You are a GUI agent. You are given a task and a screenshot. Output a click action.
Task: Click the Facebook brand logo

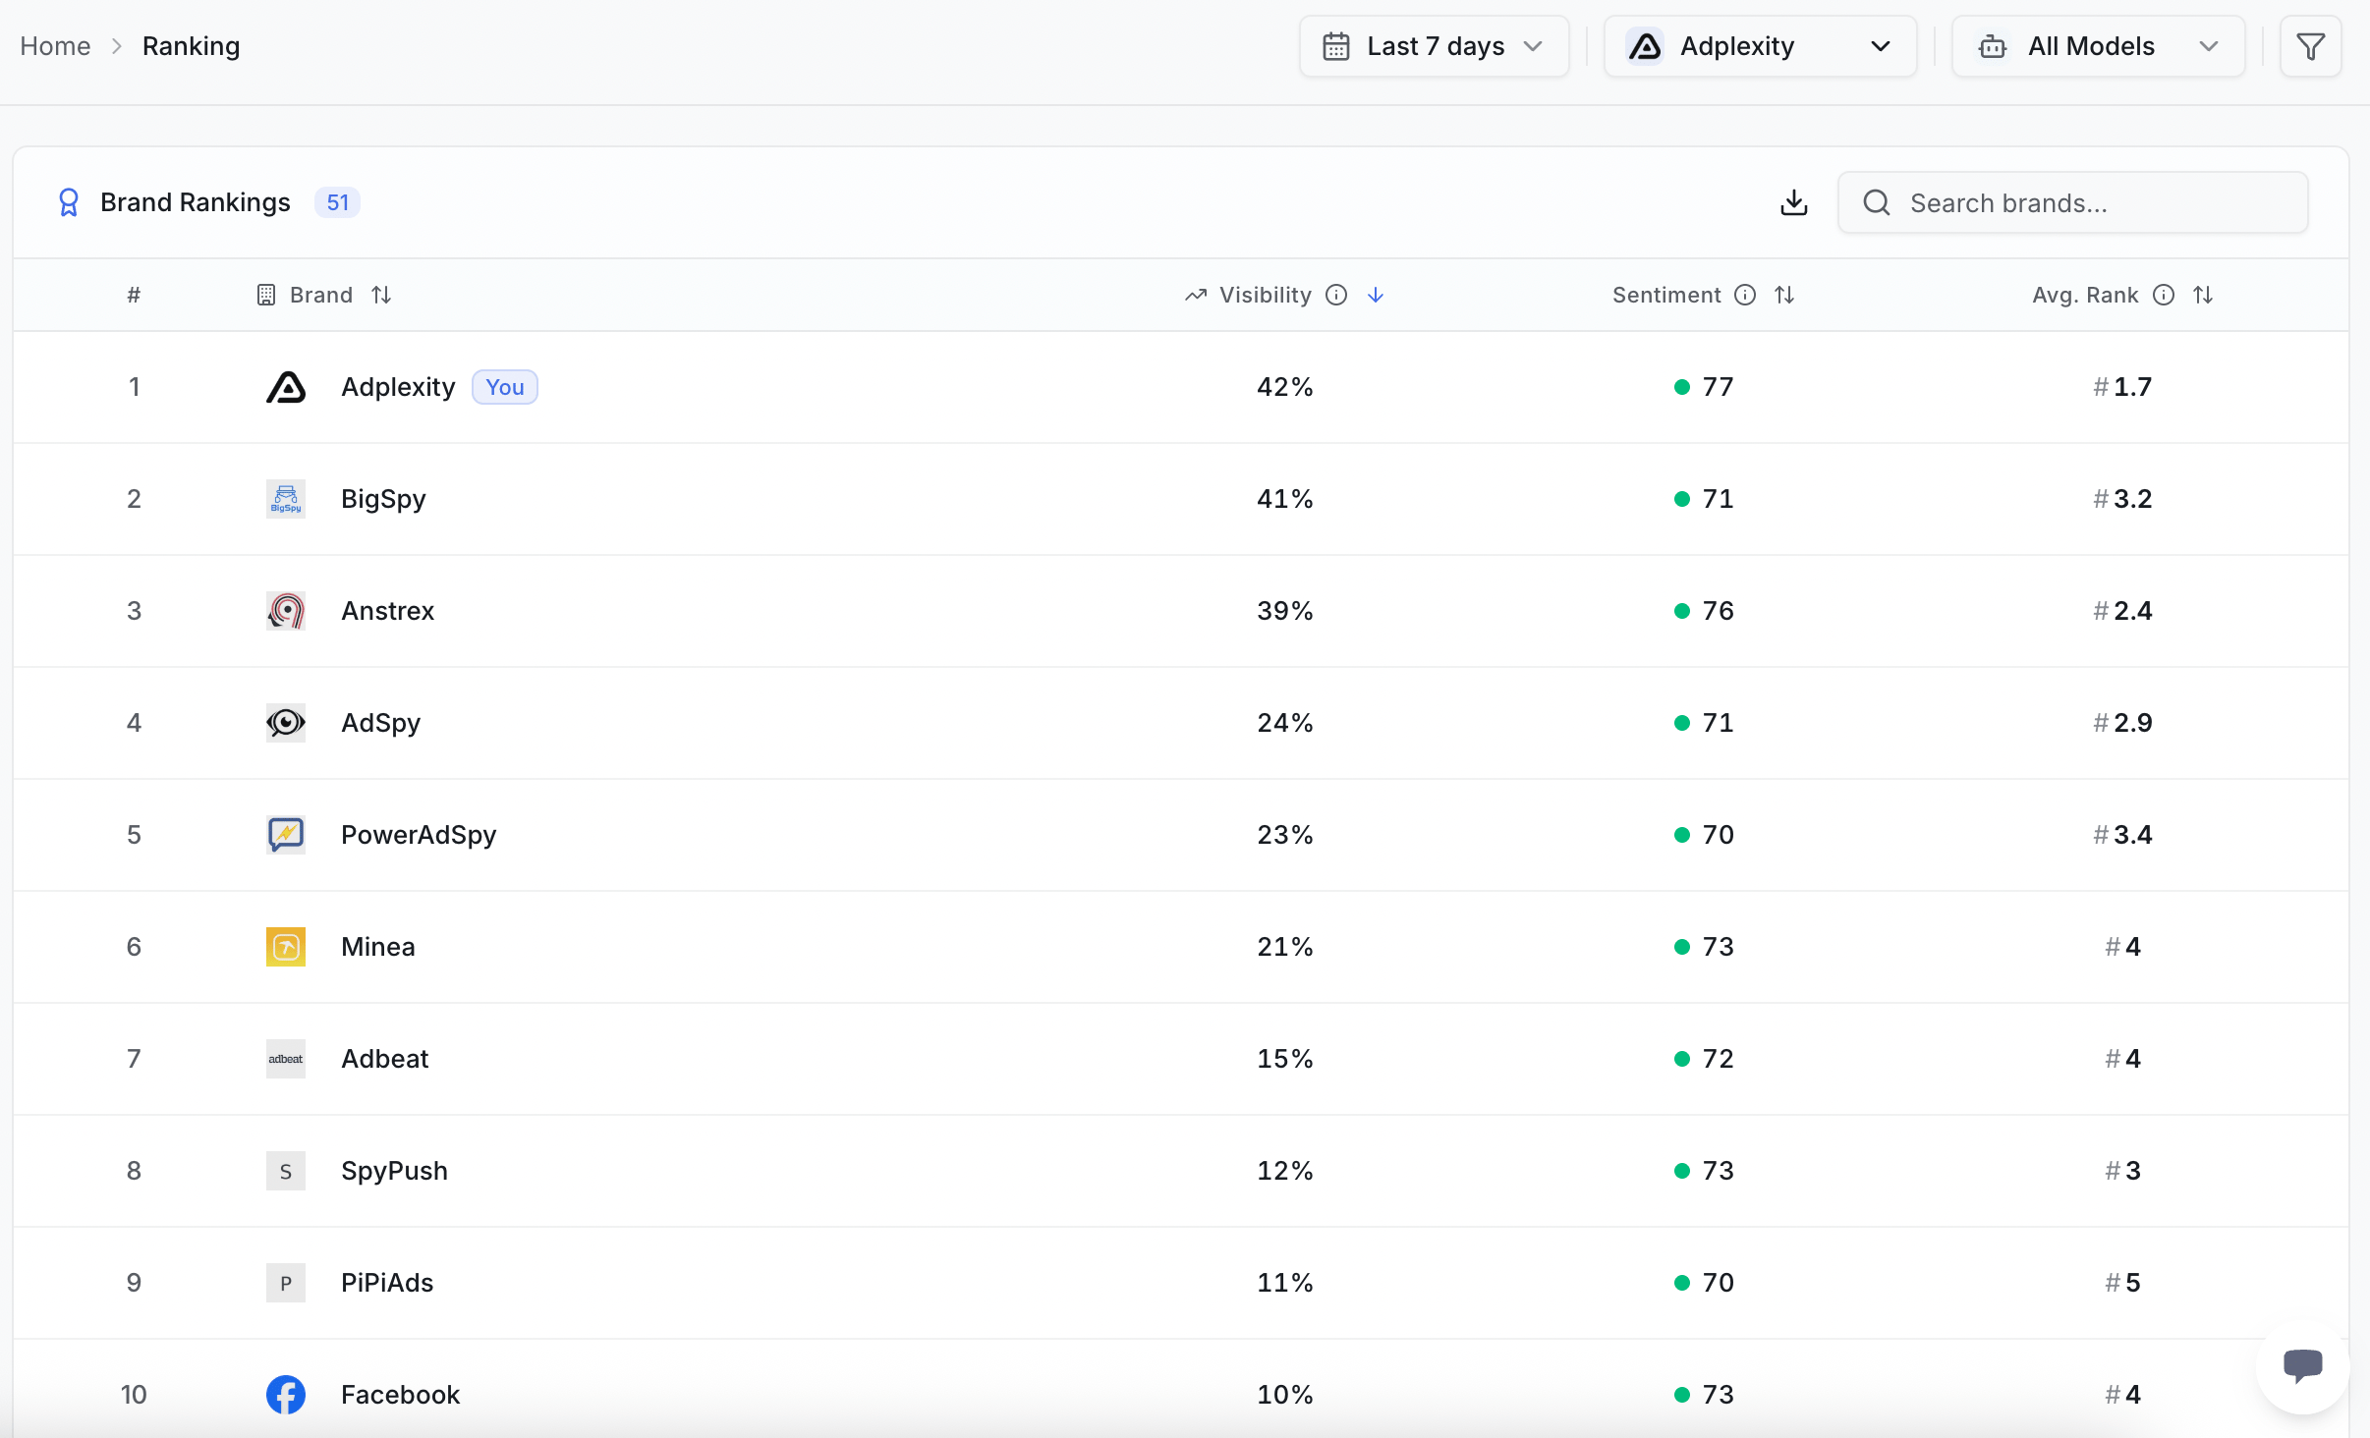pos(286,1395)
